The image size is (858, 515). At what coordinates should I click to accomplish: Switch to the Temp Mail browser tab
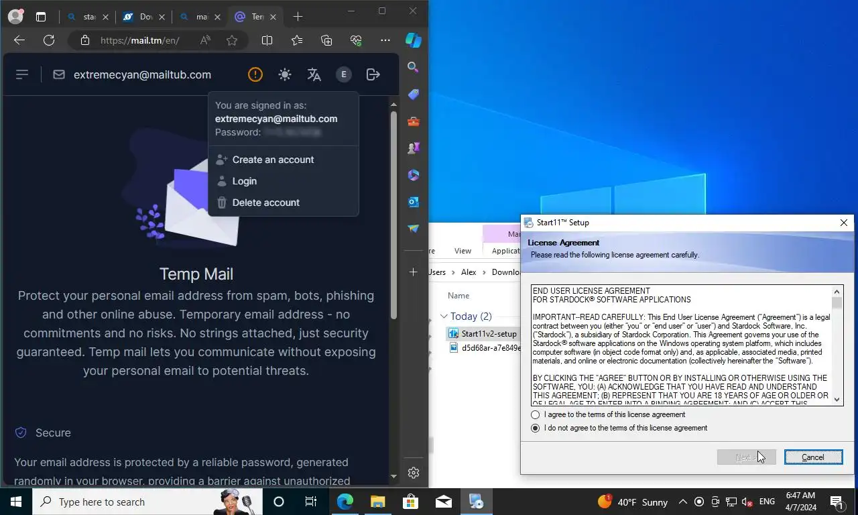(x=257, y=17)
